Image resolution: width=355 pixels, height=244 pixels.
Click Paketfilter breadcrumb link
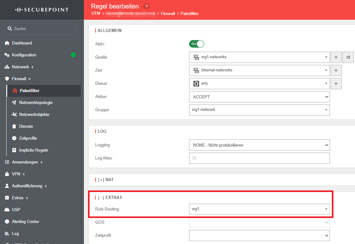click(x=190, y=14)
